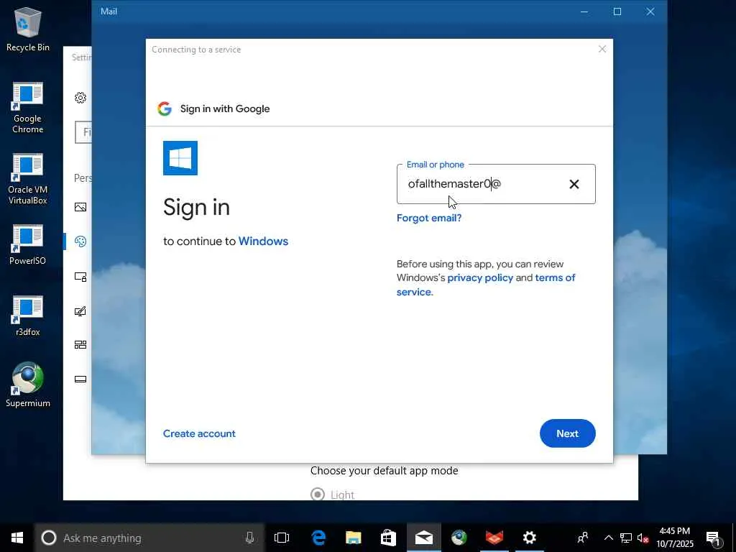Click the Cortana Ask me anything search box
Viewport: 736px width, 552px height.
click(149, 538)
